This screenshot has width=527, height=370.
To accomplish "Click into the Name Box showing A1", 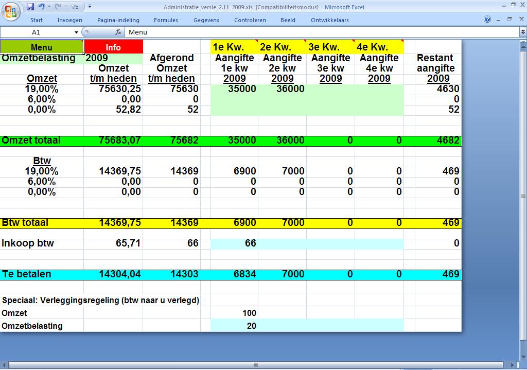I will click(36, 32).
